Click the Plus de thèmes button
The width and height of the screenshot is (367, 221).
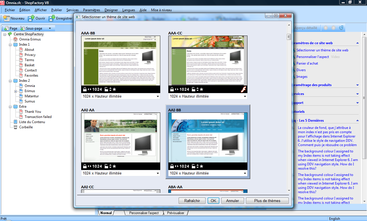coord(267,201)
